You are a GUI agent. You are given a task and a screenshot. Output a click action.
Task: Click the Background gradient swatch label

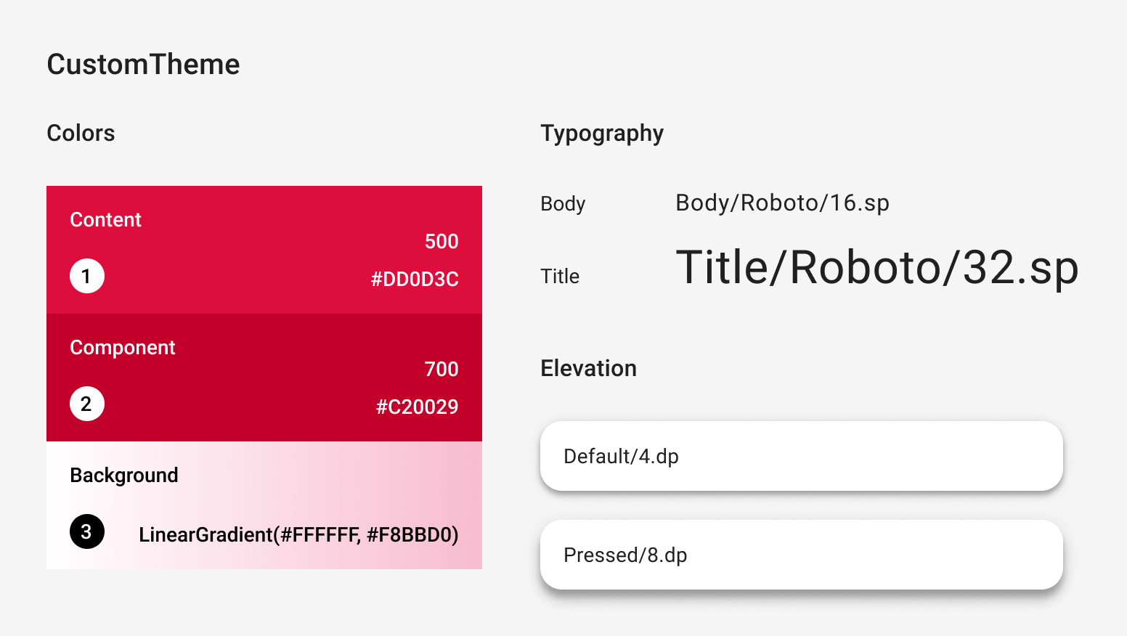pos(124,475)
